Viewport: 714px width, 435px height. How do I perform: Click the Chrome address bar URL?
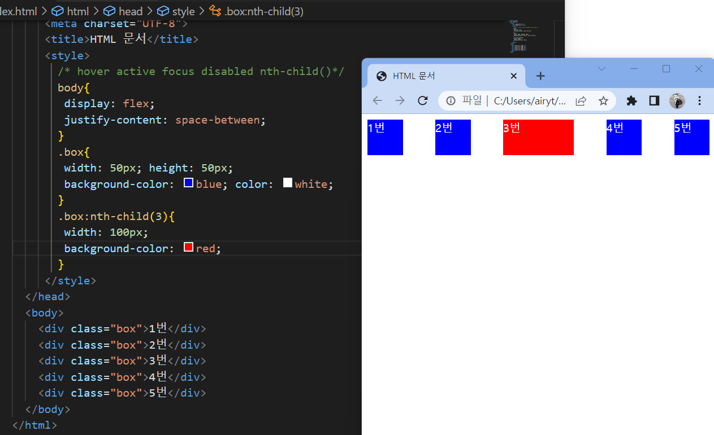pyautogui.click(x=530, y=101)
